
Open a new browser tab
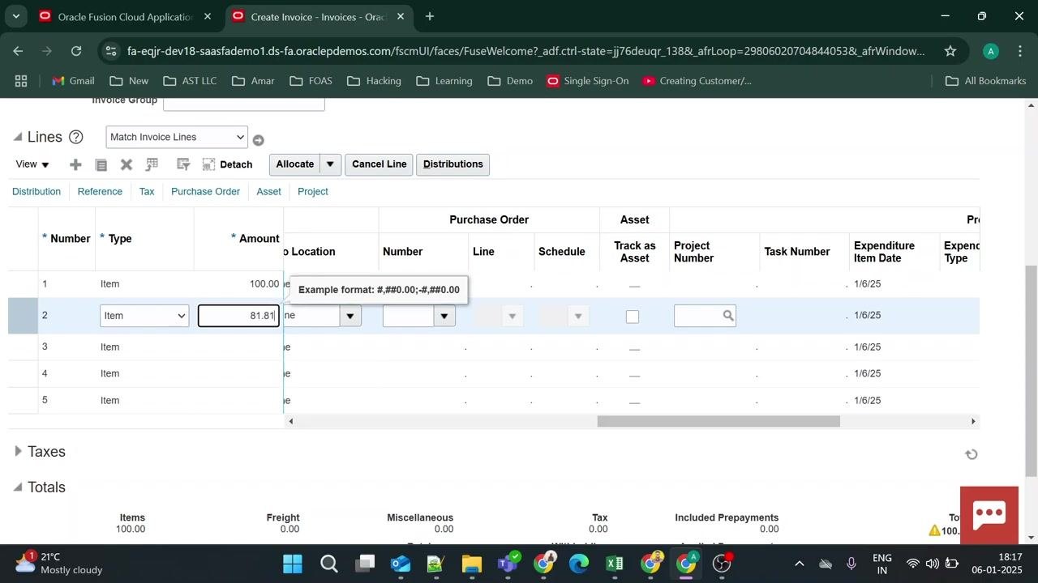pyautogui.click(x=429, y=16)
